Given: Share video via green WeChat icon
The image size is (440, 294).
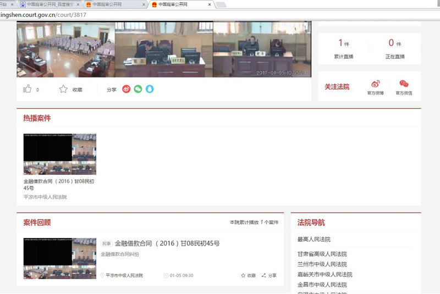Looking at the screenshot, I should pos(138,89).
